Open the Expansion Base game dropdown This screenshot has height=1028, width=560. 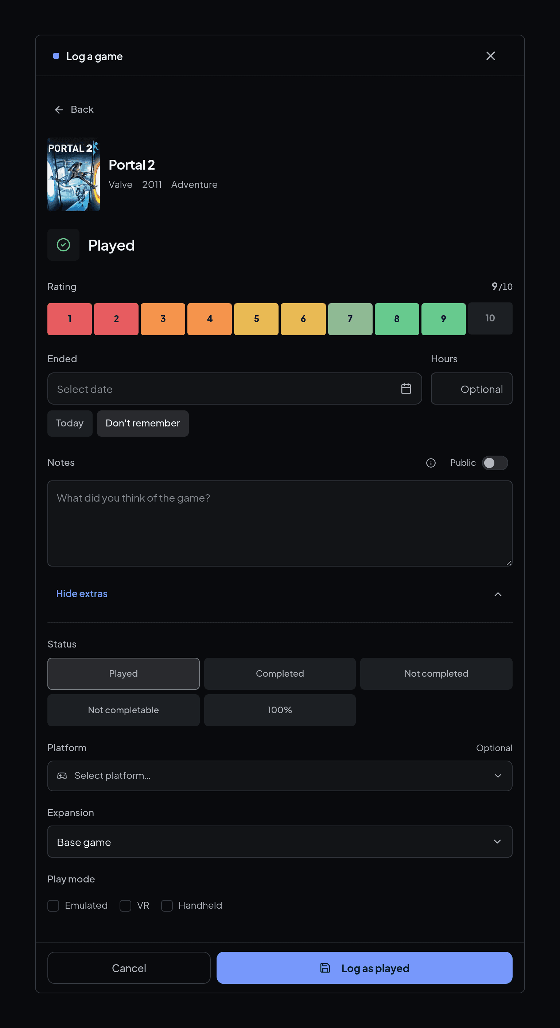280,842
